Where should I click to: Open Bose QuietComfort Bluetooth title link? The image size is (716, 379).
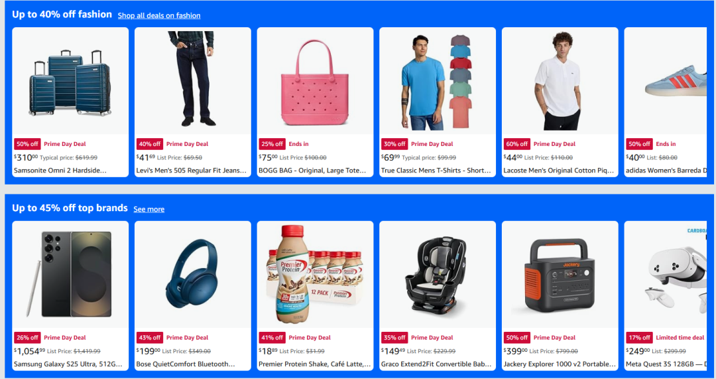point(186,364)
